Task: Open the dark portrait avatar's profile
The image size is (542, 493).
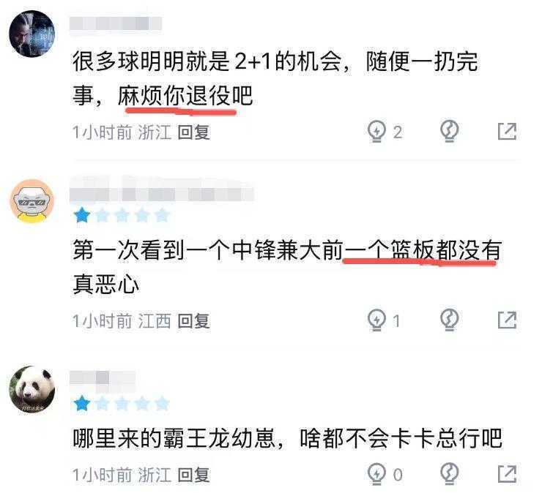Action: 31,34
